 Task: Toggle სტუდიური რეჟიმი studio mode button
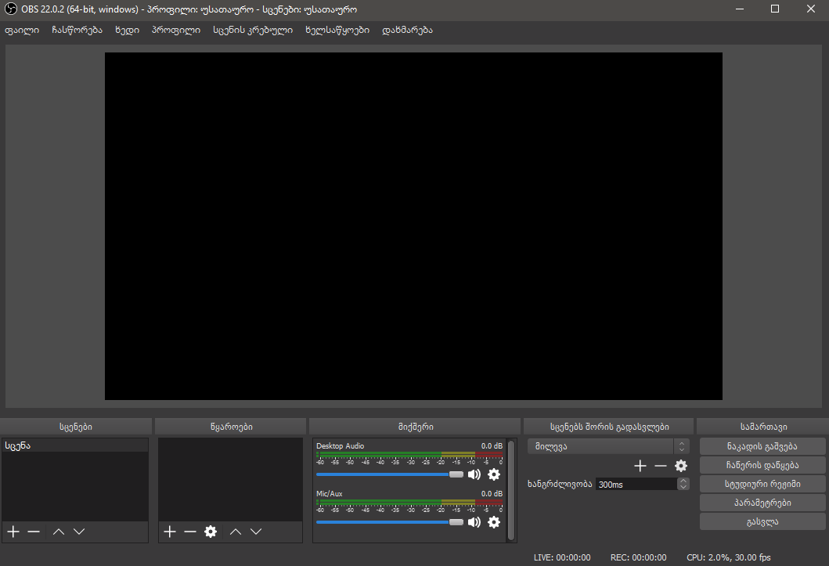click(x=762, y=484)
